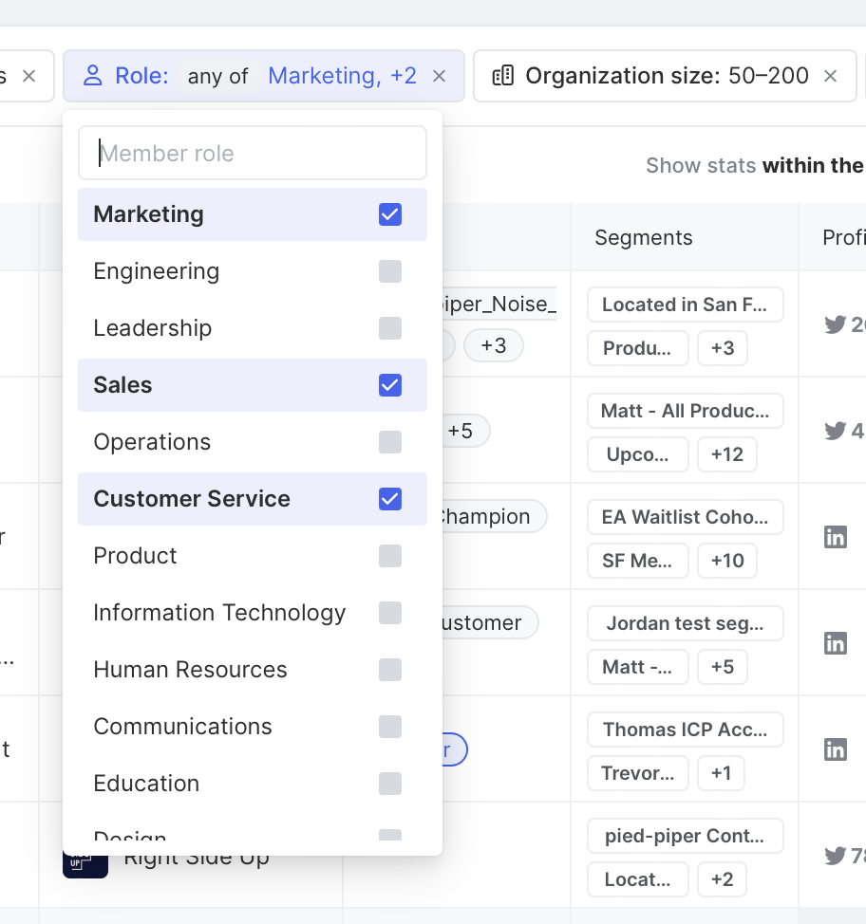Screen dimensions: 866x924
Task: Click the building icon beside Organization size
Action: [503, 76]
